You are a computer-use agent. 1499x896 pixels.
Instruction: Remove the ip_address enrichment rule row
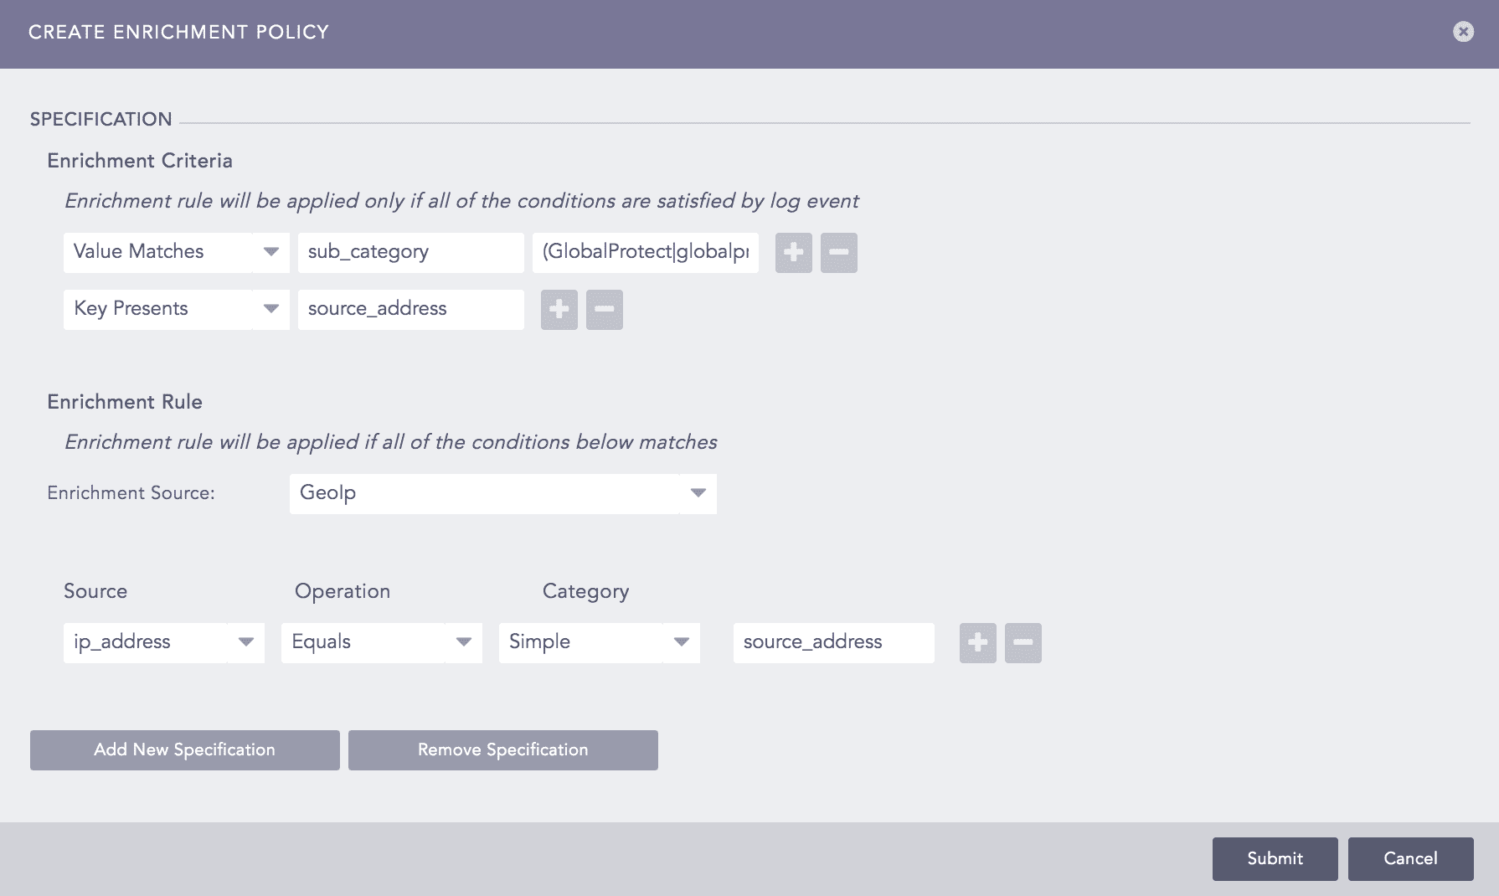point(1023,642)
